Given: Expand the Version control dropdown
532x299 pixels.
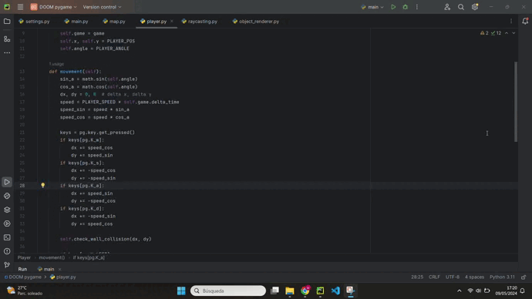Looking at the screenshot, I should click(102, 7).
